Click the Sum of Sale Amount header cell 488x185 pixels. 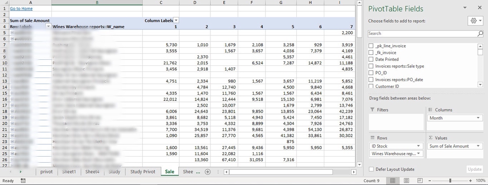point(30,20)
